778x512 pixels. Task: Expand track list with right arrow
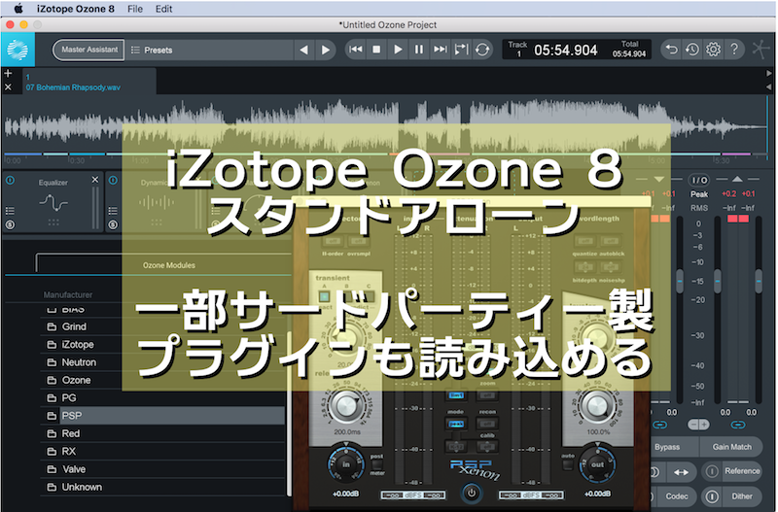(768, 74)
